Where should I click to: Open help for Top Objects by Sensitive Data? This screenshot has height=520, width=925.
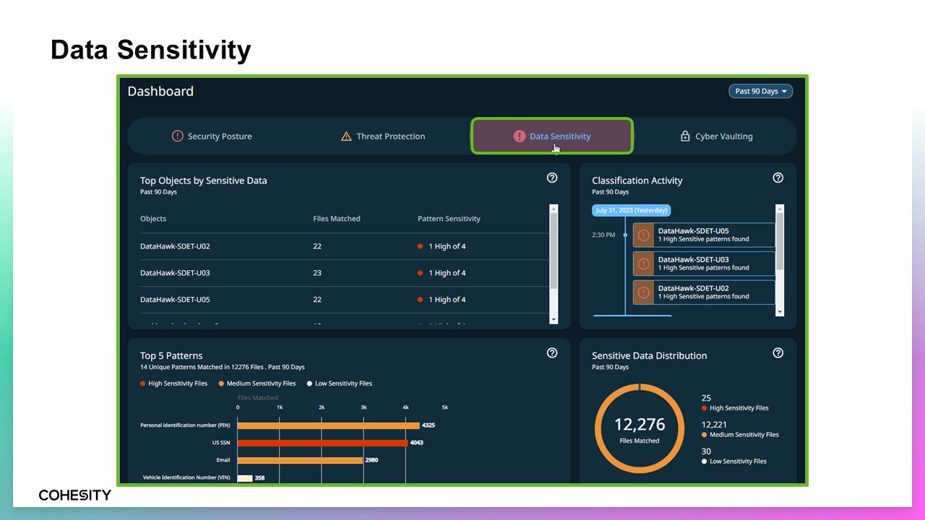point(552,178)
